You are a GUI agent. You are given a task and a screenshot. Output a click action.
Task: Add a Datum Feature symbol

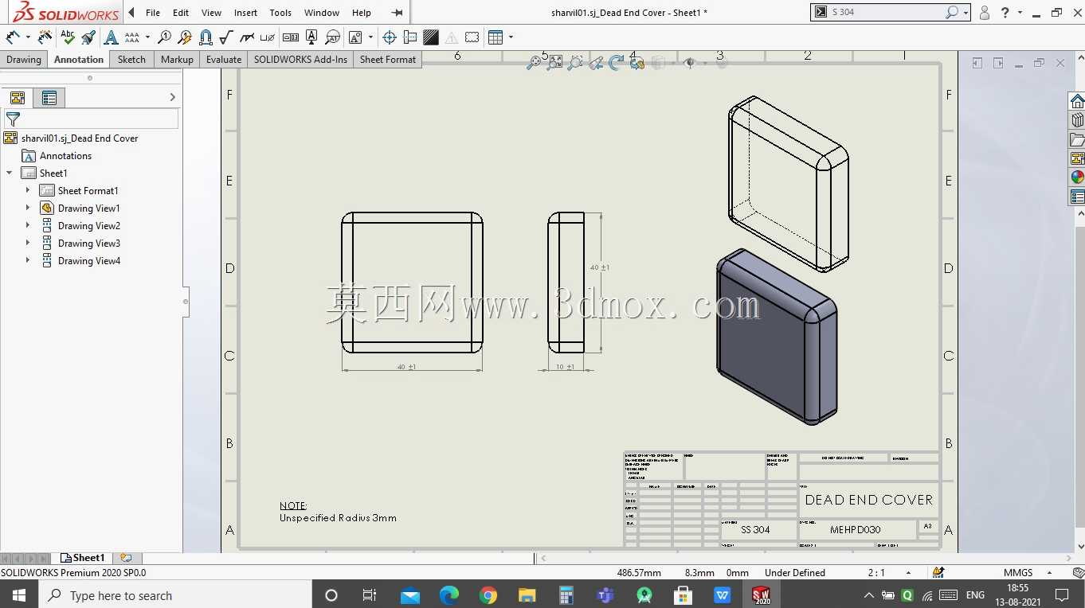click(311, 37)
